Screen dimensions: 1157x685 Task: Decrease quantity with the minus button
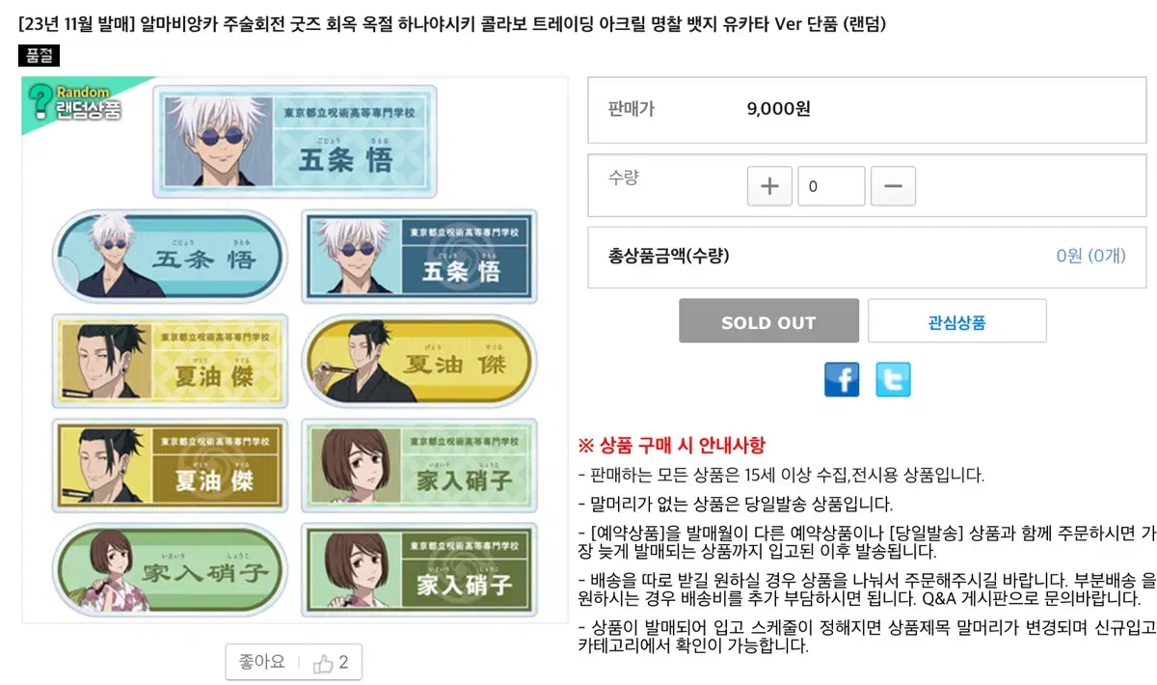[x=893, y=186]
